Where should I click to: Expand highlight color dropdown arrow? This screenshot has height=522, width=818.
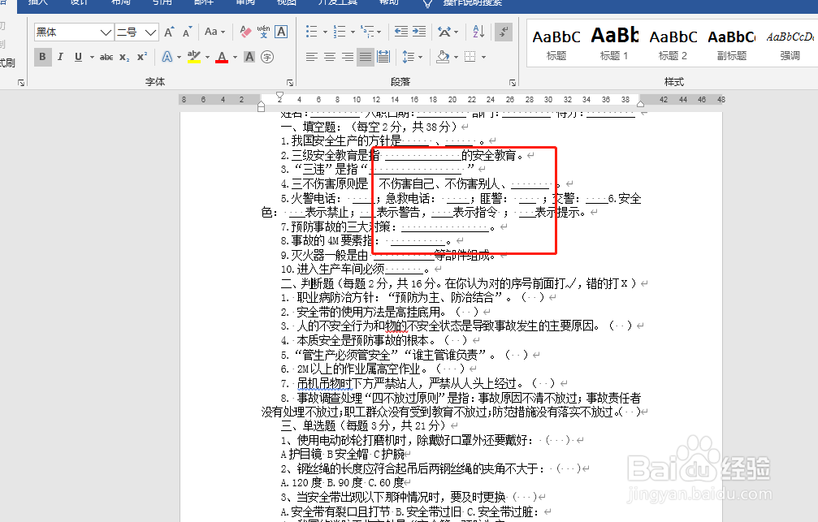[208, 57]
